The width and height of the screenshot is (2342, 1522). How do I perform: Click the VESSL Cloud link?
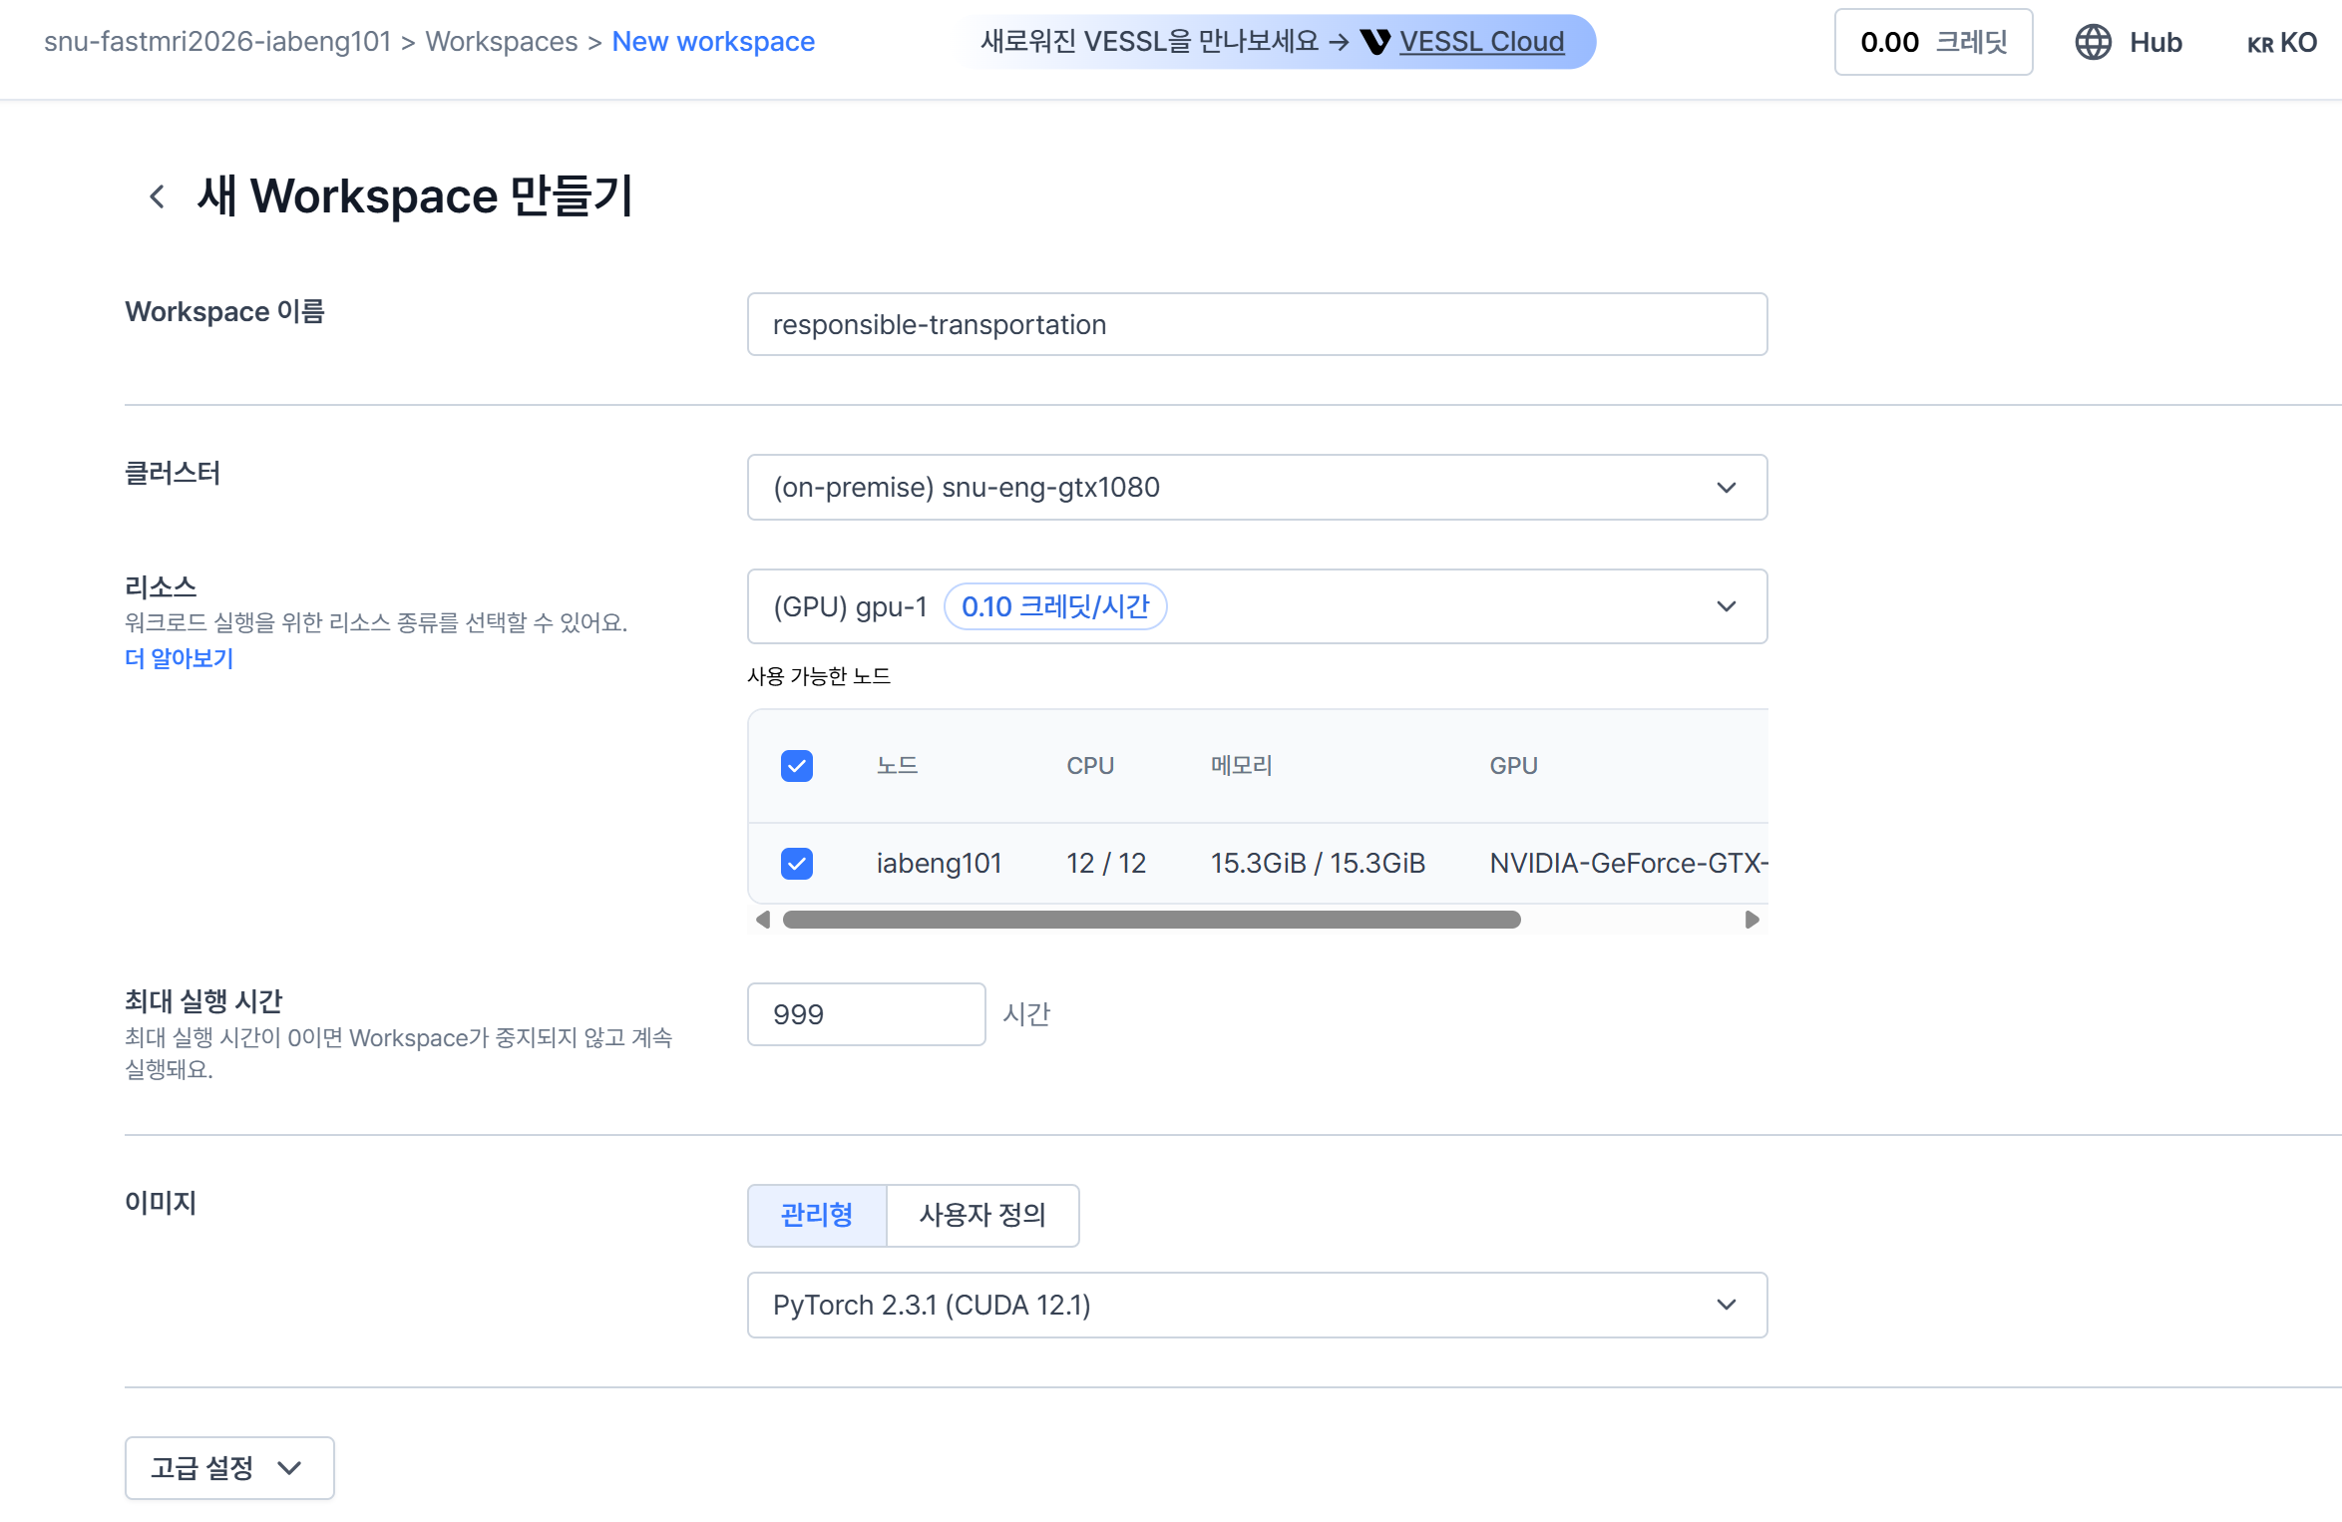pyautogui.click(x=1481, y=42)
